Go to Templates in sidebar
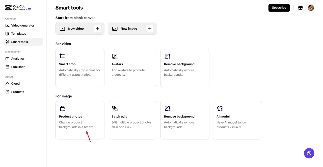The height and width of the screenshot is (167, 323). pos(18,34)
